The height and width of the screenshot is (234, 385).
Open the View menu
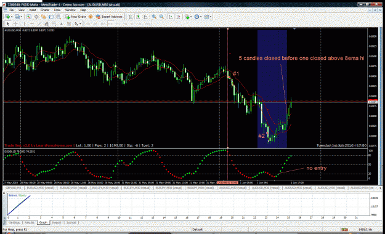click(x=22, y=10)
